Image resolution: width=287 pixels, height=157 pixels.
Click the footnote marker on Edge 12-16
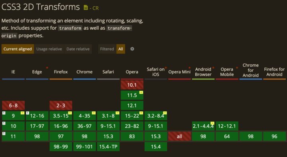click(x=28, y=113)
